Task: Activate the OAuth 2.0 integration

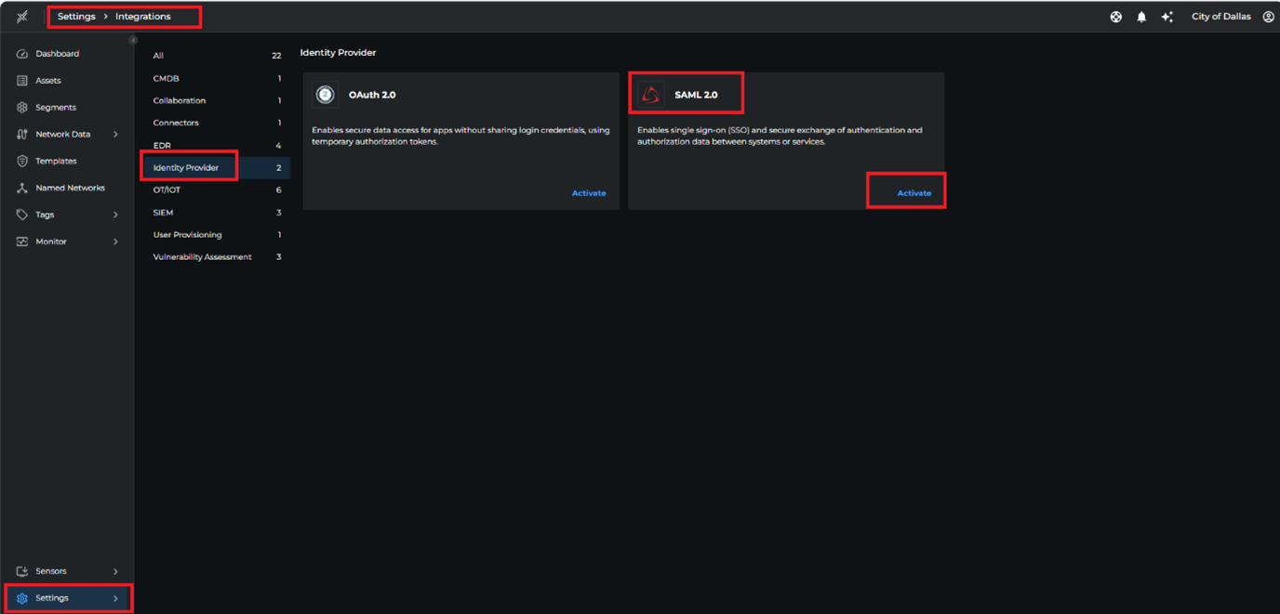Action: 588,192
